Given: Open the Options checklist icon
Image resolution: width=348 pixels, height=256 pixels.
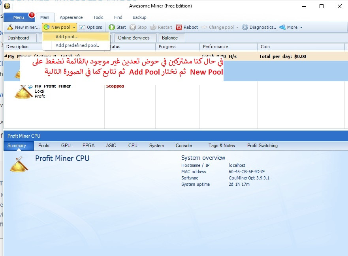Looking at the screenshot, I should 82,27.
